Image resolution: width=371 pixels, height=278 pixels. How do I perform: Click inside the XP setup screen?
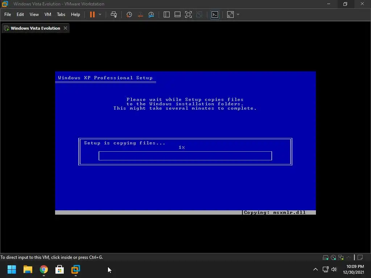click(x=185, y=143)
